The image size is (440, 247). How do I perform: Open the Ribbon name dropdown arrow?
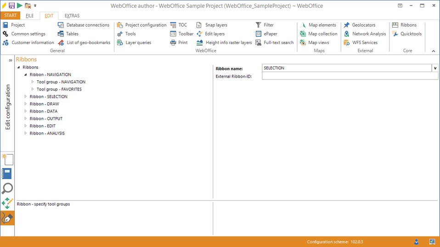pos(435,68)
